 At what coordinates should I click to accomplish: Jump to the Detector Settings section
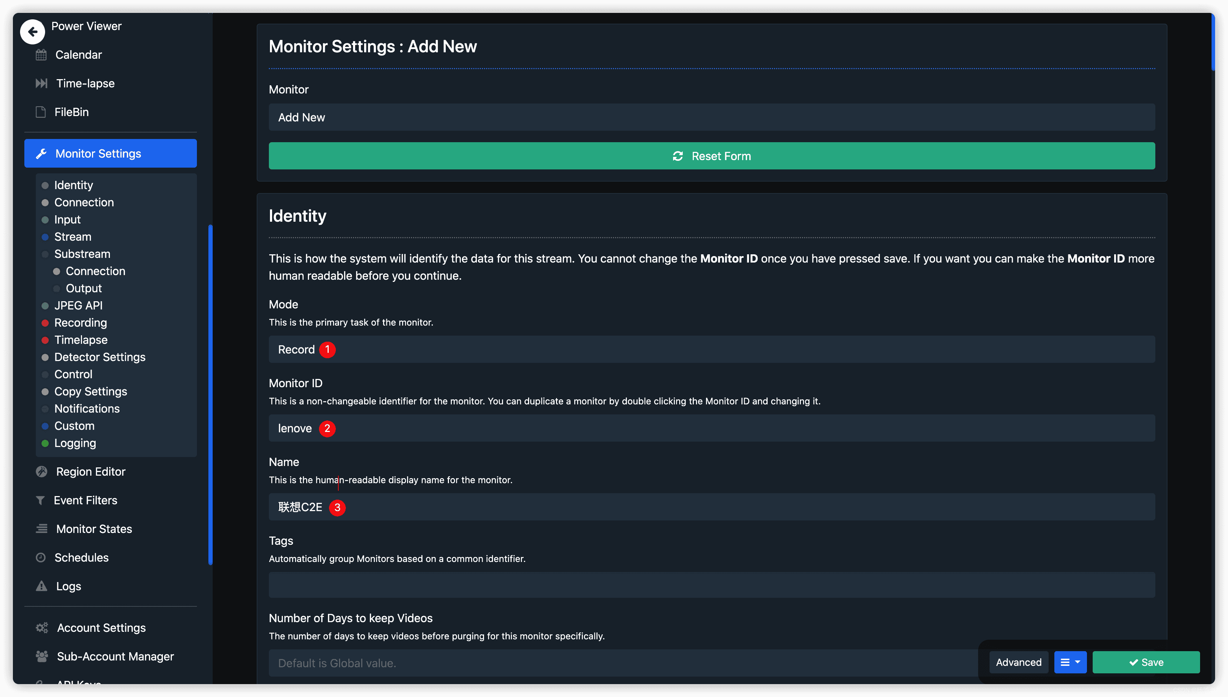[x=100, y=357]
